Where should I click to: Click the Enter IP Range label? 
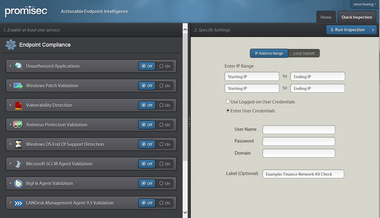point(239,66)
